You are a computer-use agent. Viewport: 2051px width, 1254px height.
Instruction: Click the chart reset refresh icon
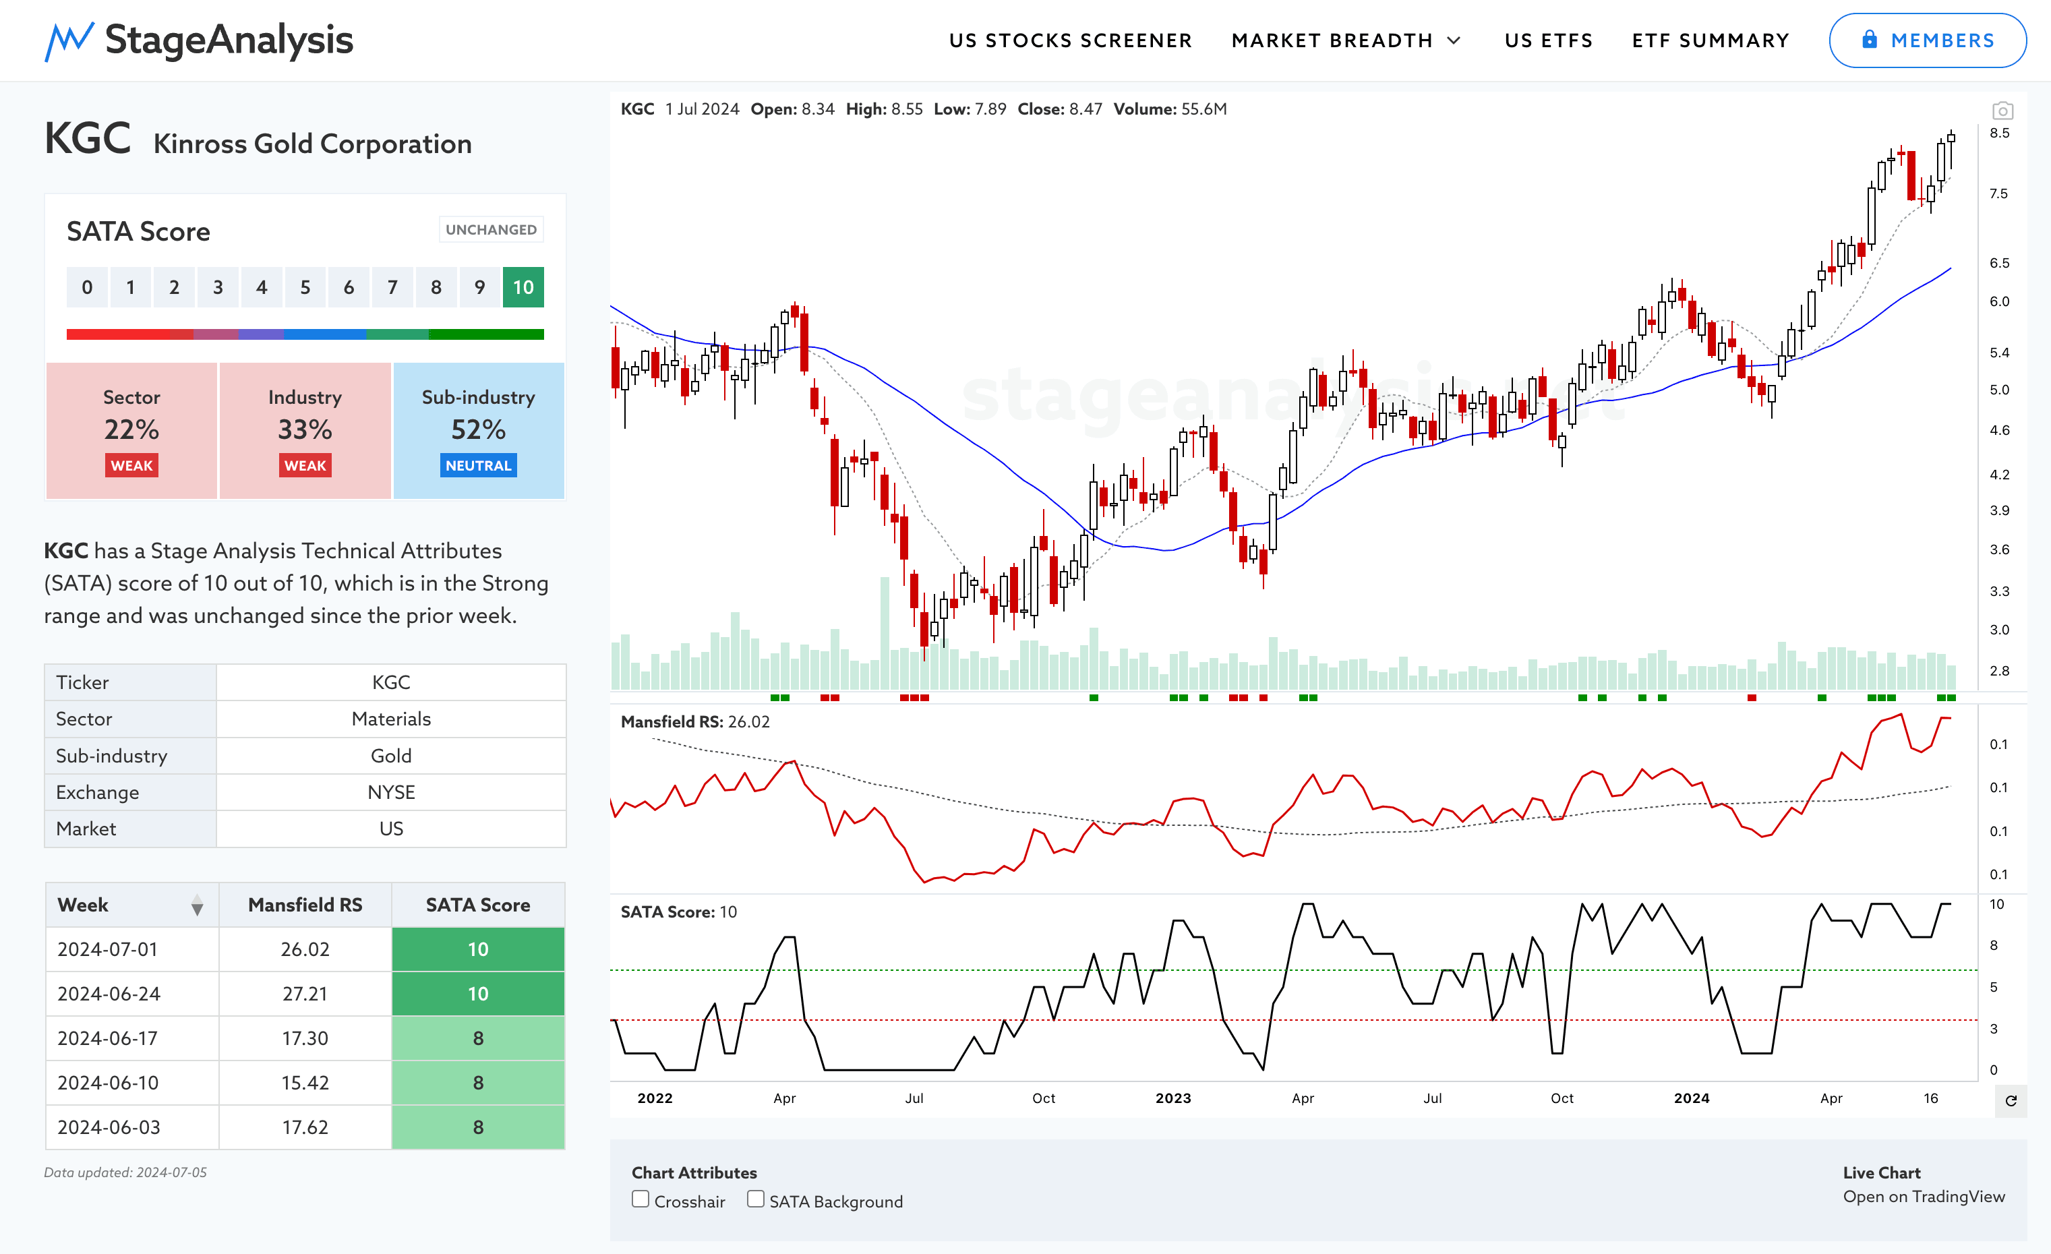(x=2011, y=1101)
